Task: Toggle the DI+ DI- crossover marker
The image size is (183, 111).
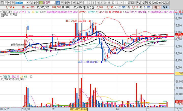Action: [x=97, y=12]
